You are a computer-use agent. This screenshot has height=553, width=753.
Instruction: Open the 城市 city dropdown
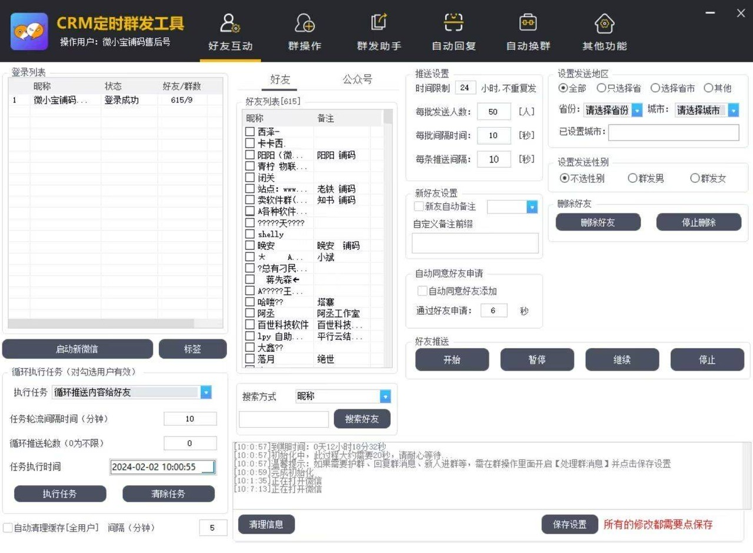(733, 110)
